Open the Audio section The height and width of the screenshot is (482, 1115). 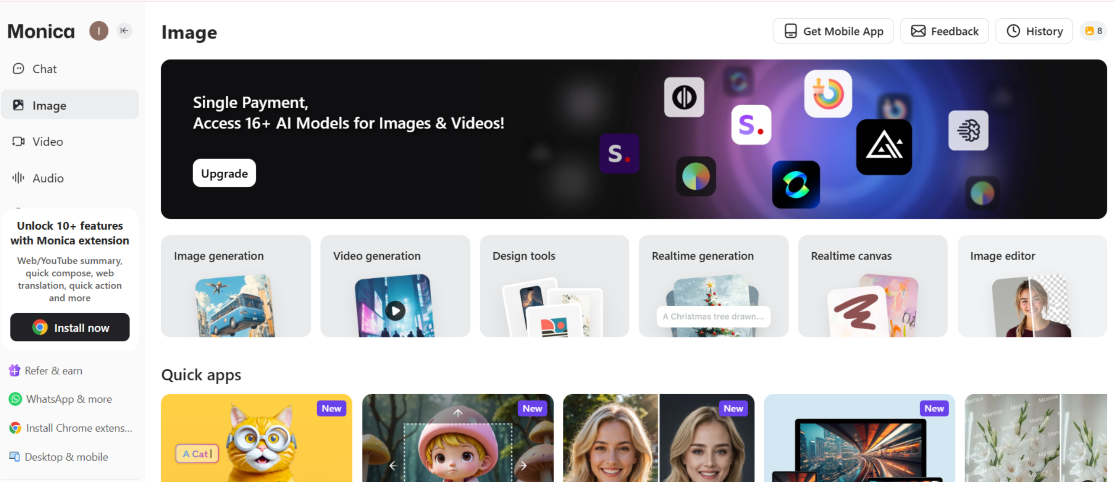[x=48, y=178]
